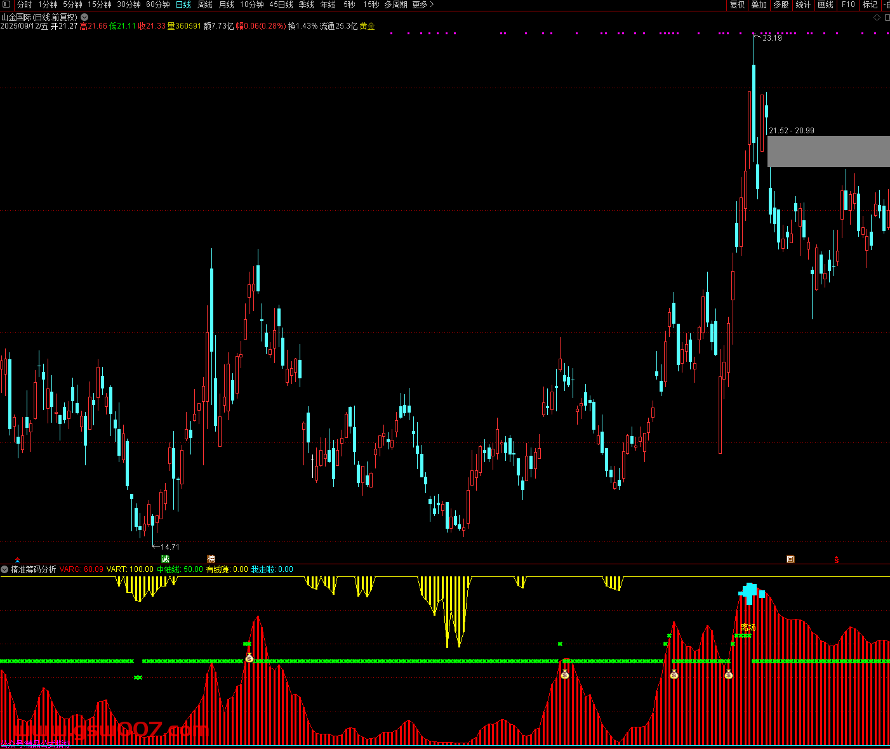The image size is (890, 749).
Task: Open the 多周期 multi-period view
Action: [x=395, y=4]
